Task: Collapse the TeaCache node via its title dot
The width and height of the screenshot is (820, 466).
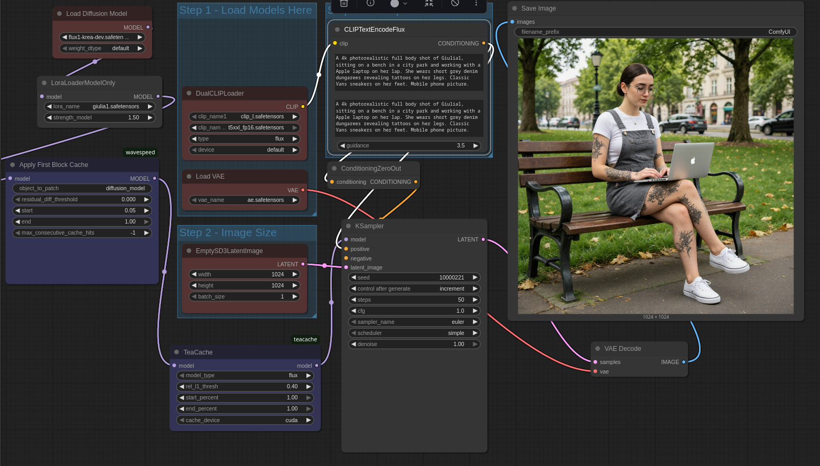Action: click(176, 352)
